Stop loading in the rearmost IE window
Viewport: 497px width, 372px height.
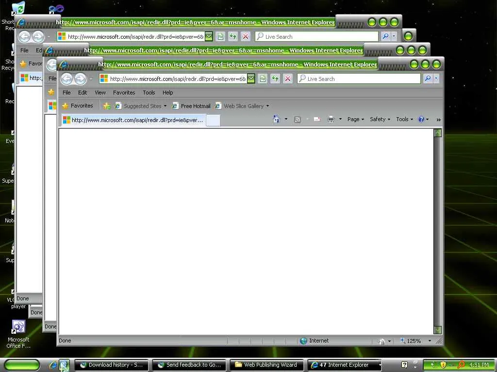(245, 36)
